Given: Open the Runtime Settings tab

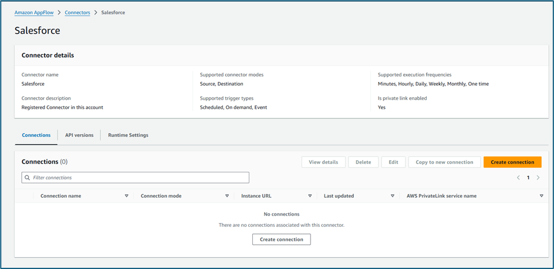Looking at the screenshot, I should coord(129,135).
